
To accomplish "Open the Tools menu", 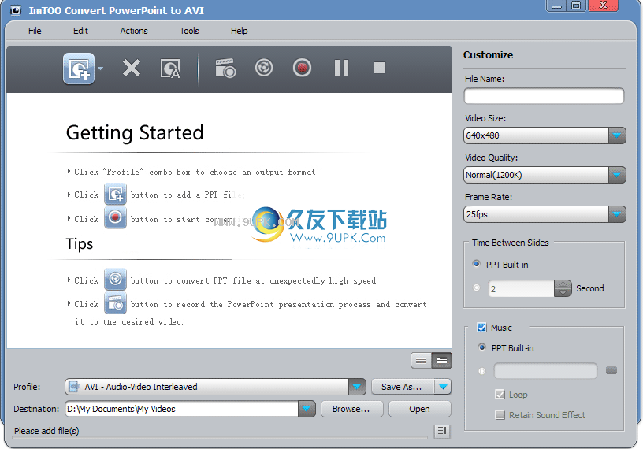I will coord(189,31).
